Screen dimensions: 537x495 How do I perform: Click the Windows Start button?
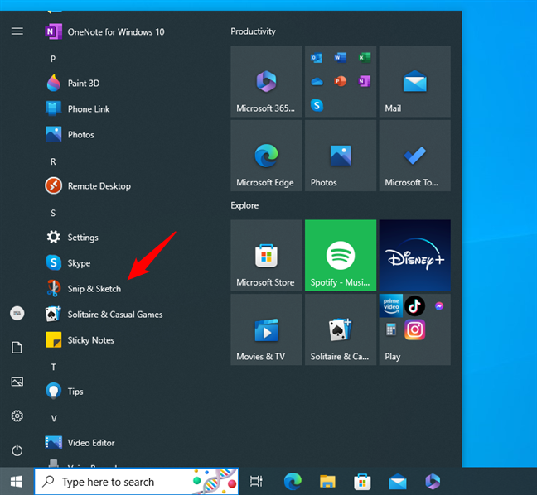click(17, 481)
